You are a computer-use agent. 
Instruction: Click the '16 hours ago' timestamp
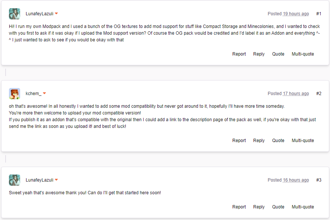(x=296, y=180)
